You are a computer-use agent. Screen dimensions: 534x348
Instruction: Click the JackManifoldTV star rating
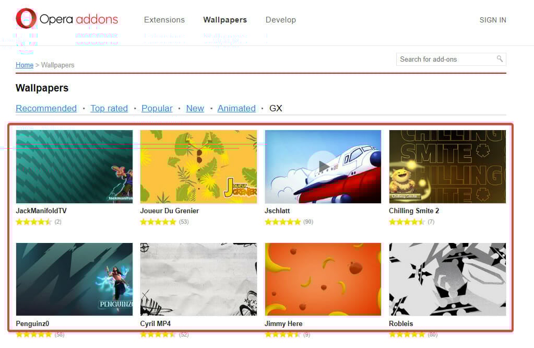point(34,222)
